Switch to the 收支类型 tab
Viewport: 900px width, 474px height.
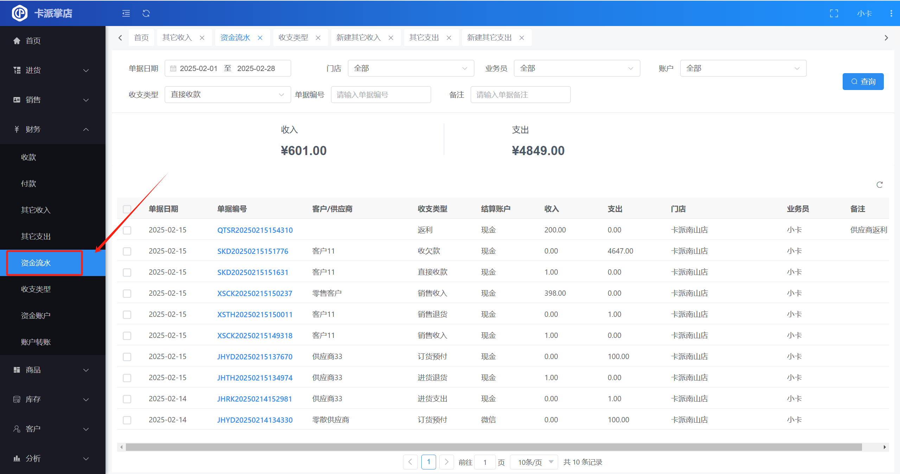coord(293,38)
